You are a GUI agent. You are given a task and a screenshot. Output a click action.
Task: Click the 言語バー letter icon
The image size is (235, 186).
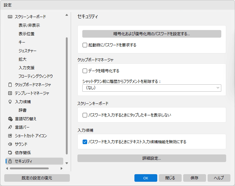coord(10,127)
